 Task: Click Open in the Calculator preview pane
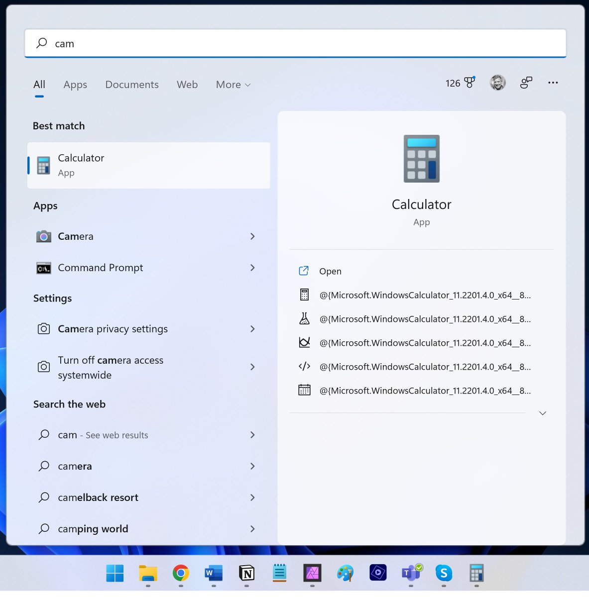330,271
